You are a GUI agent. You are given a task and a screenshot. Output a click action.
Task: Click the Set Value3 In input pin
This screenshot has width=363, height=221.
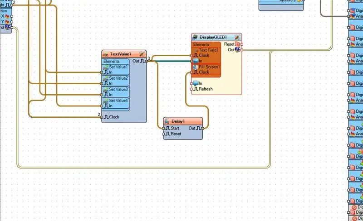click(101, 95)
